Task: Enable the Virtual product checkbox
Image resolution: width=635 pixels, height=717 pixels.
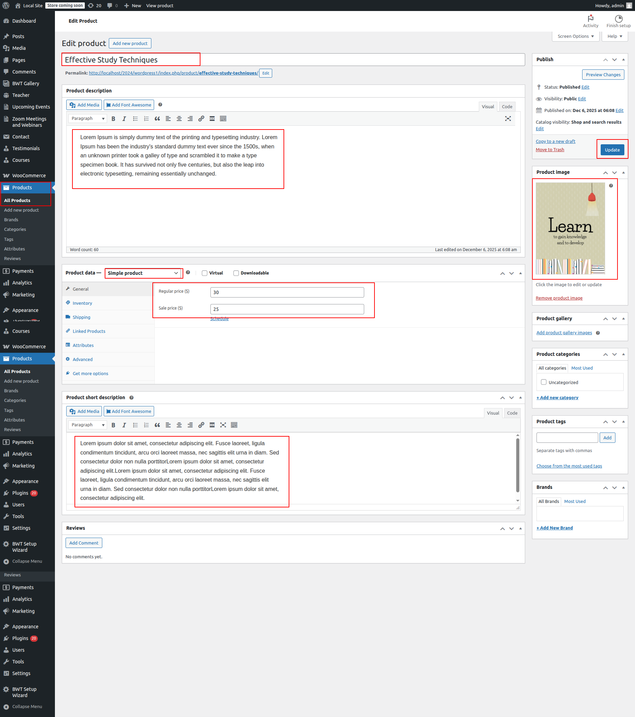Action: click(205, 273)
